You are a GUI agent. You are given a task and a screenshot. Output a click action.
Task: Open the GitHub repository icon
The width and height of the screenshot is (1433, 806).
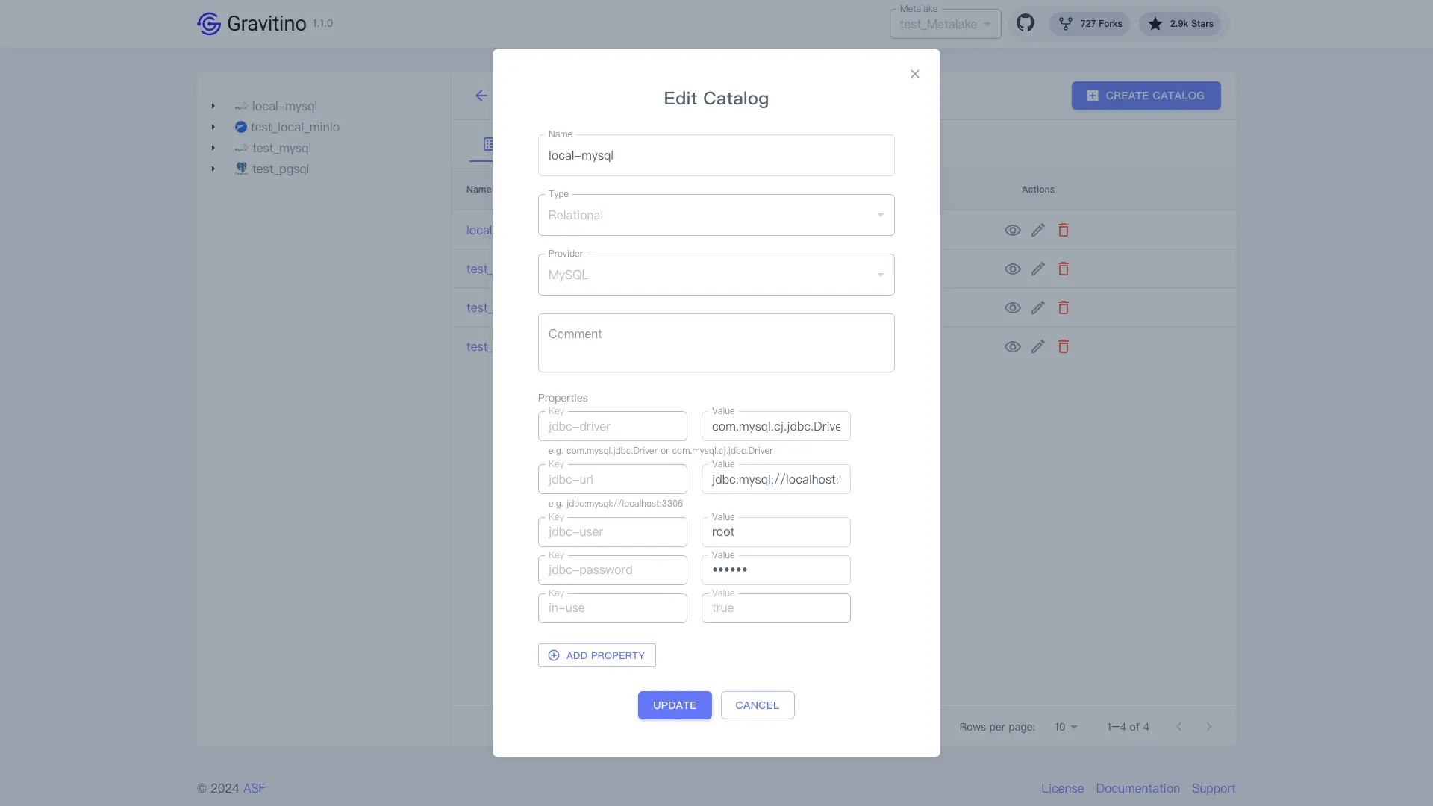[x=1025, y=23]
